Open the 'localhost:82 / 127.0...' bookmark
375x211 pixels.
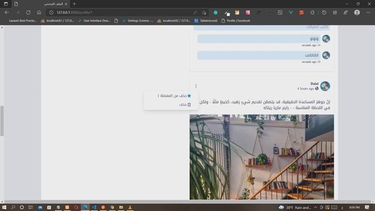pyautogui.click(x=173, y=21)
